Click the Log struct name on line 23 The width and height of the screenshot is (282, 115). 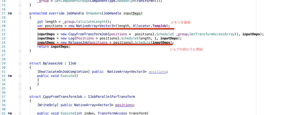pos(71,38)
